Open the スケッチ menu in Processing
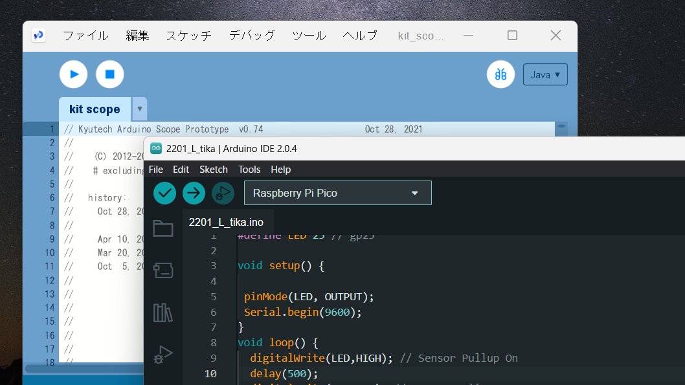685x385 pixels. point(189,36)
